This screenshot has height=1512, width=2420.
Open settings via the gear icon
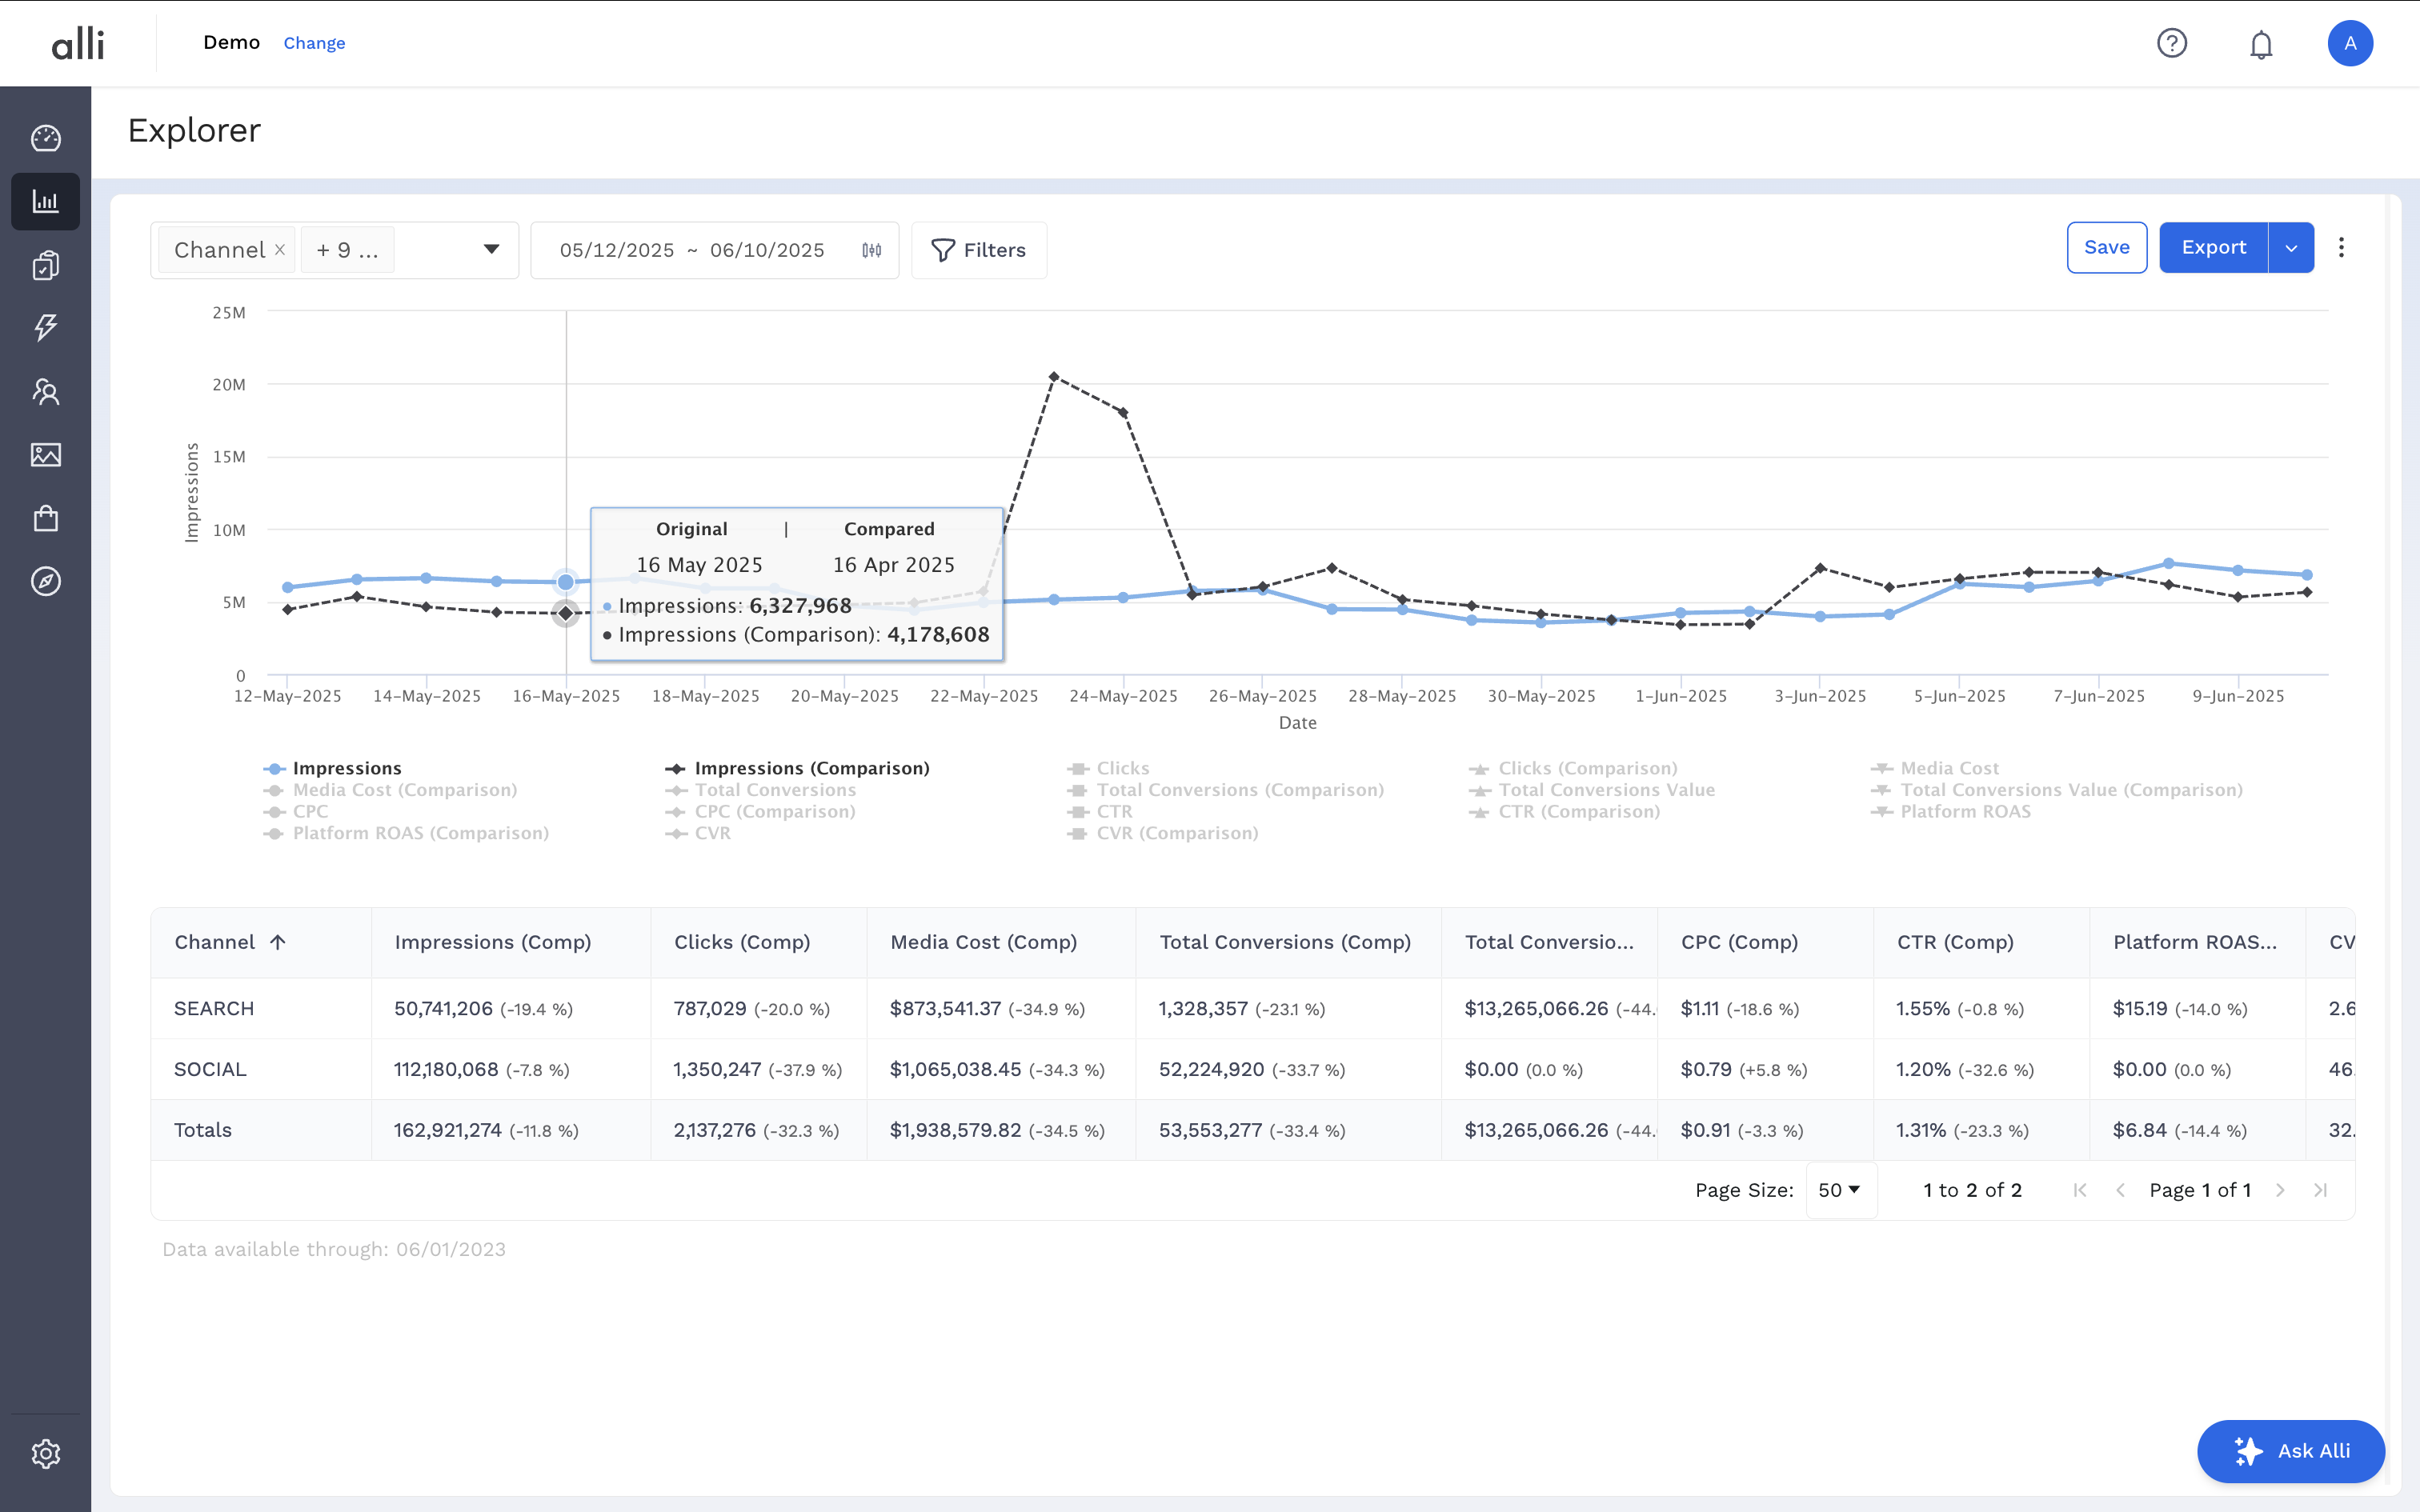pos(45,1454)
